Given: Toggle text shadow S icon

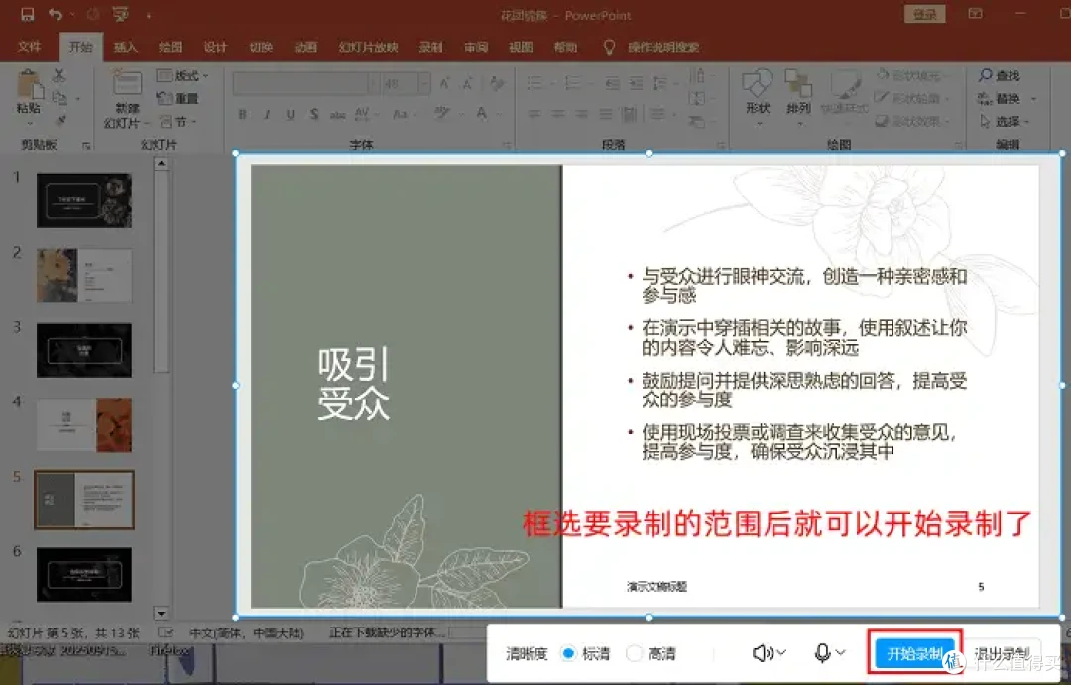Looking at the screenshot, I should [314, 115].
